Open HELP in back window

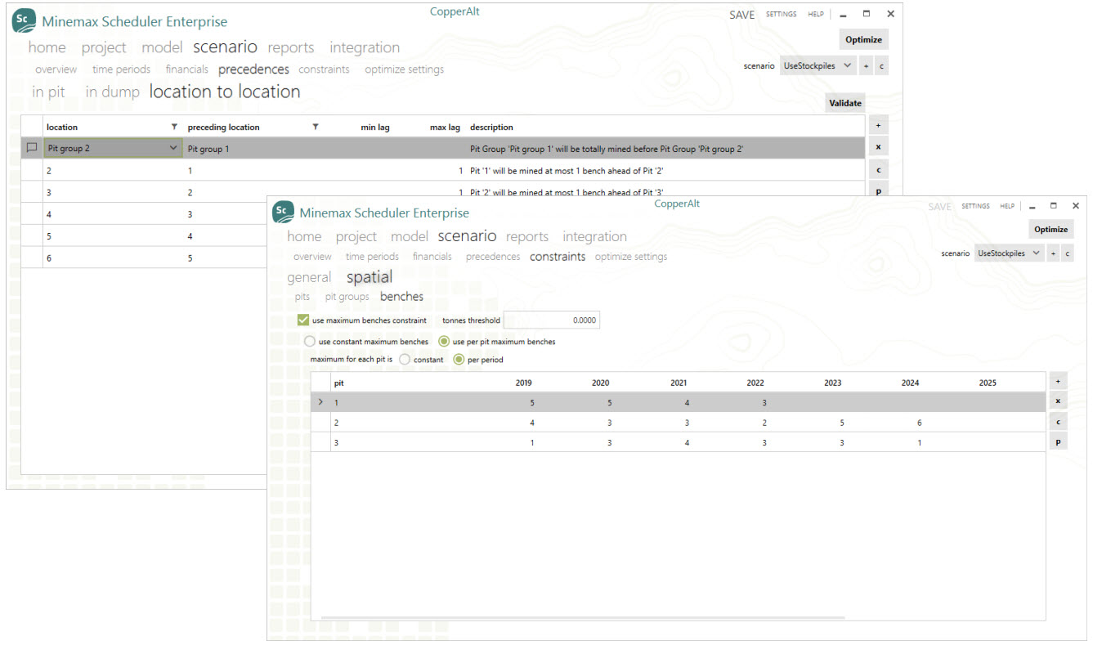click(816, 14)
